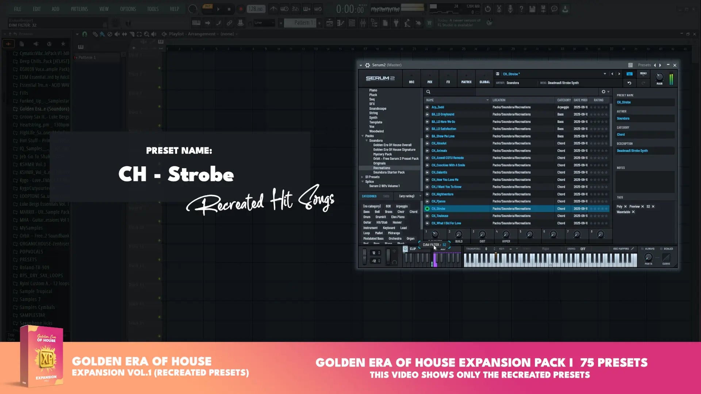701x394 pixels.
Task: Click the plugin grid icon next to Presets
Action: coord(630,65)
